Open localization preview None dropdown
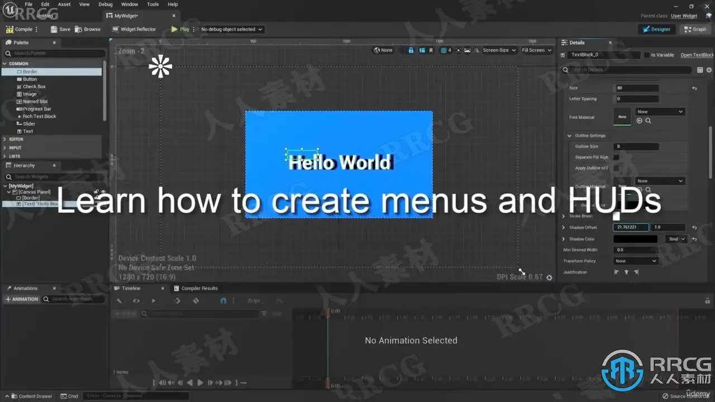715x402 pixels. tap(383, 50)
